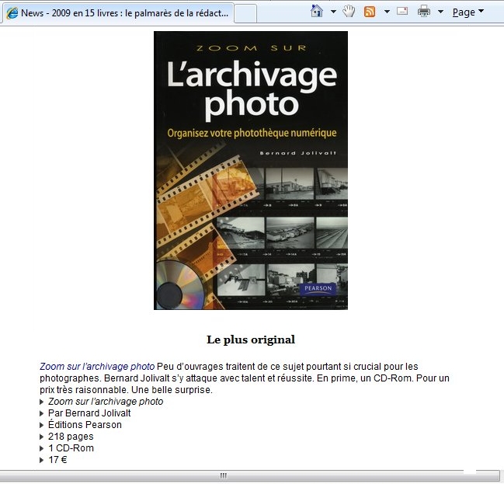The height and width of the screenshot is (484, 504).
Task: Click the Read Mail envelope icon
Action: 402,12
